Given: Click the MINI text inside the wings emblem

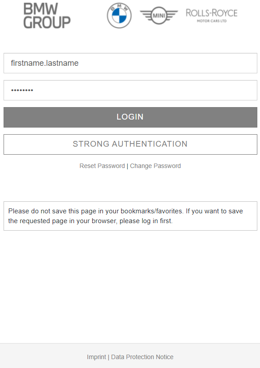Looking at the screenshot, I should pyautogui.click(x=159, y=16).
